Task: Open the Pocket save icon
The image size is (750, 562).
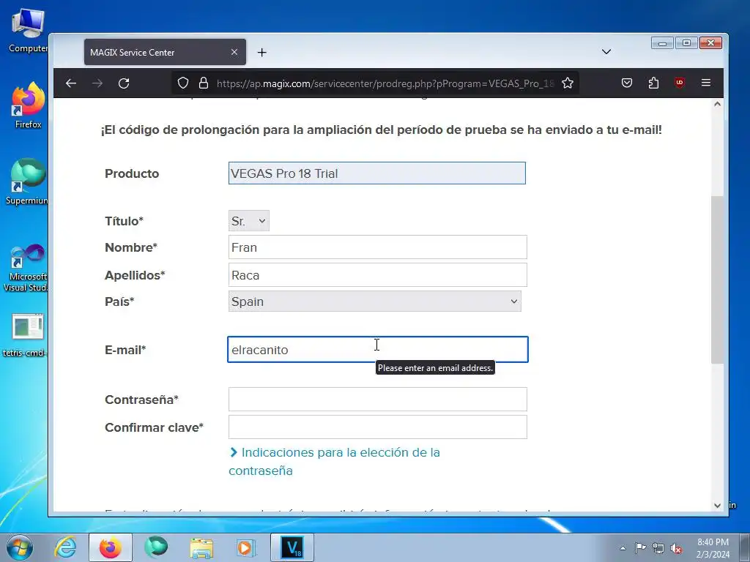Action: click(627, 83)
